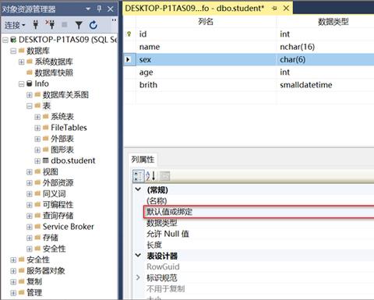Open the 连接 dropdown in Object Explorer

15,25
